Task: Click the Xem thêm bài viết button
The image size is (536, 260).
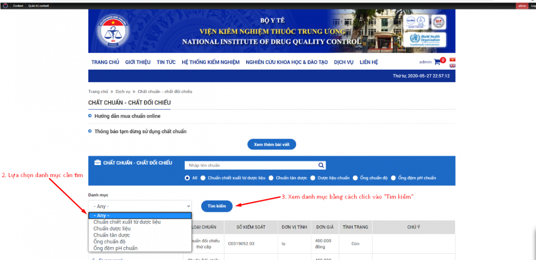Action: (272, 144)
